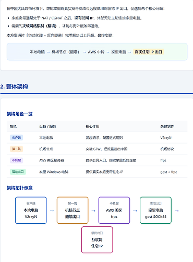Screen dimensions: 193x262
Task: Click the purple AWS 美区 frps topology box
Action: pyautogui.click(x=114, y=210)
